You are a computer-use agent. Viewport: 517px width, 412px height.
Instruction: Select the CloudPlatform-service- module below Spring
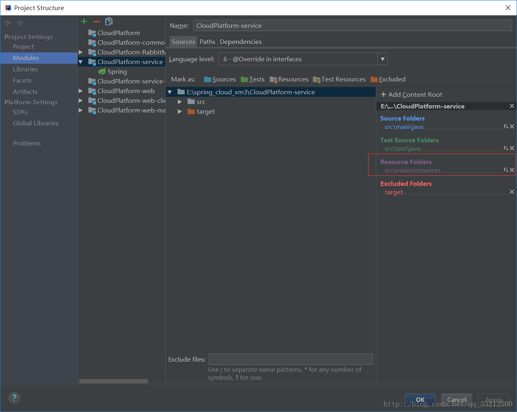tap(126, 81)
